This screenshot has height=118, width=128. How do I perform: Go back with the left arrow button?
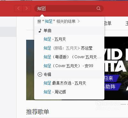point(19,8)
